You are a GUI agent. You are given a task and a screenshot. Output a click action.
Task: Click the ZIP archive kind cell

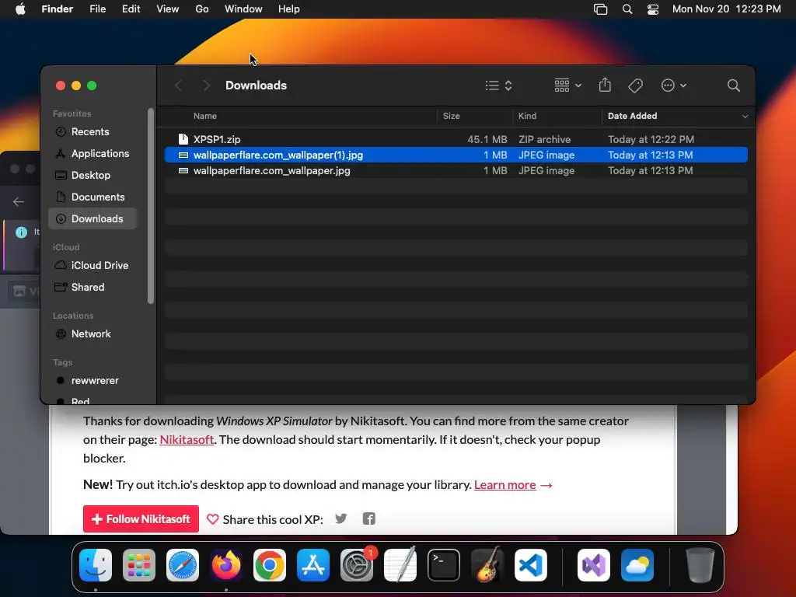coord(544,140)
